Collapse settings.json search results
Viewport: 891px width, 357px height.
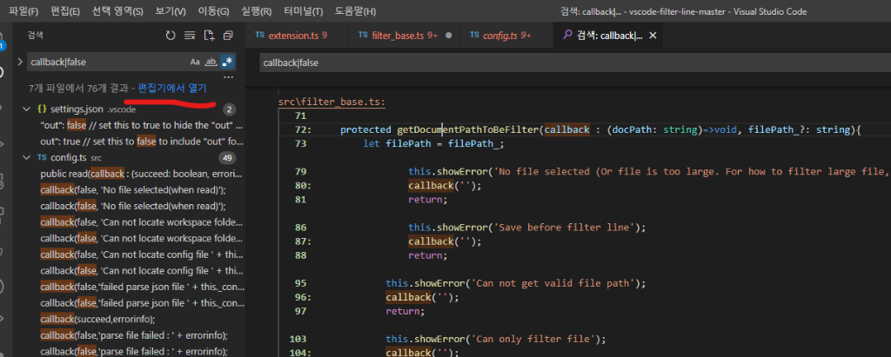tap(26, 109)
